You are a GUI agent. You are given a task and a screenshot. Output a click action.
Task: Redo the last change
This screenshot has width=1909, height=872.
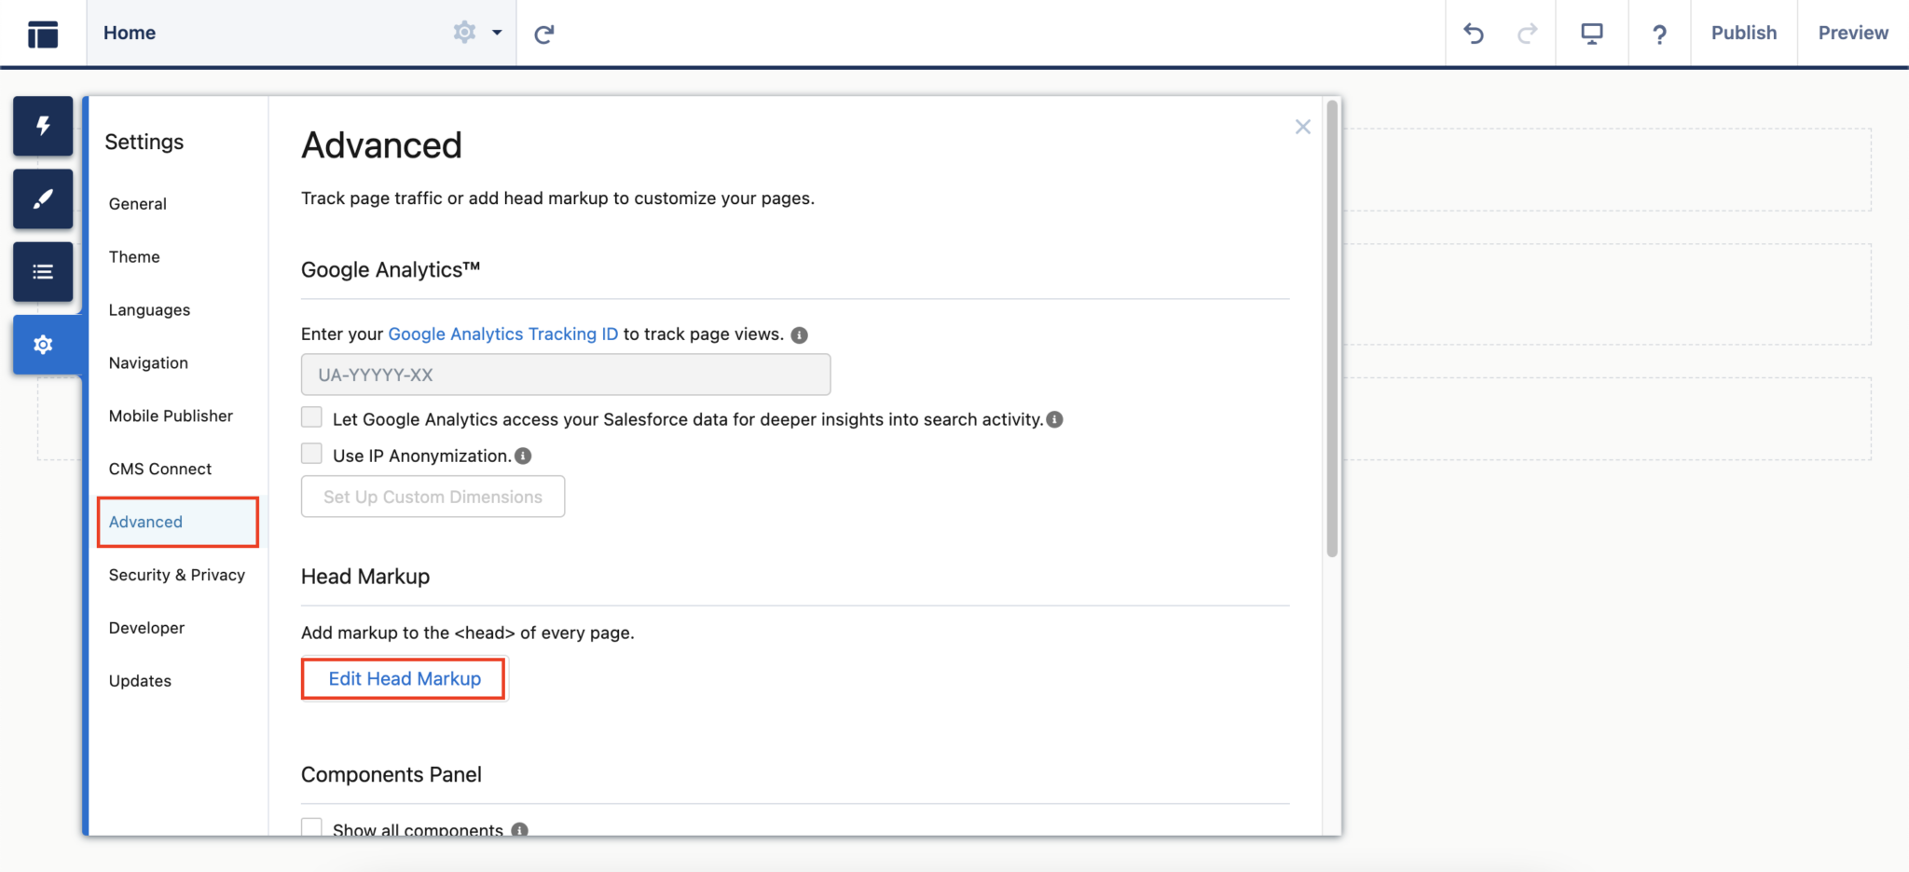[x=1527, y=34]
